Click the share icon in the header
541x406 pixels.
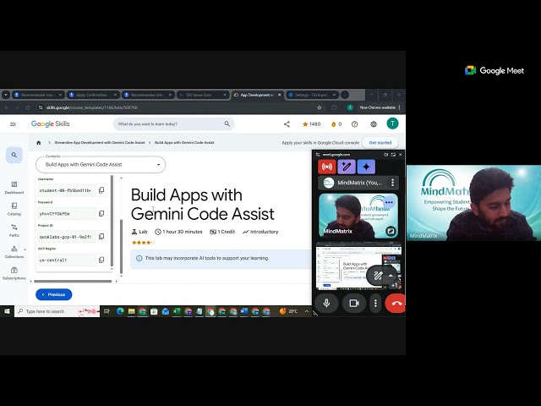pos(287,123)
